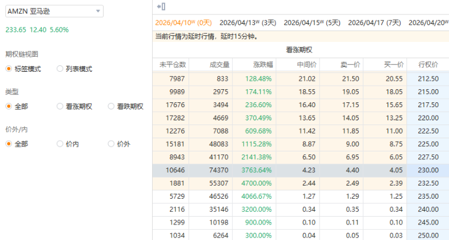This screenshot has height=240, width=449.
Task: Choose 价外 moneyness filter
Action: pos(111,144)
